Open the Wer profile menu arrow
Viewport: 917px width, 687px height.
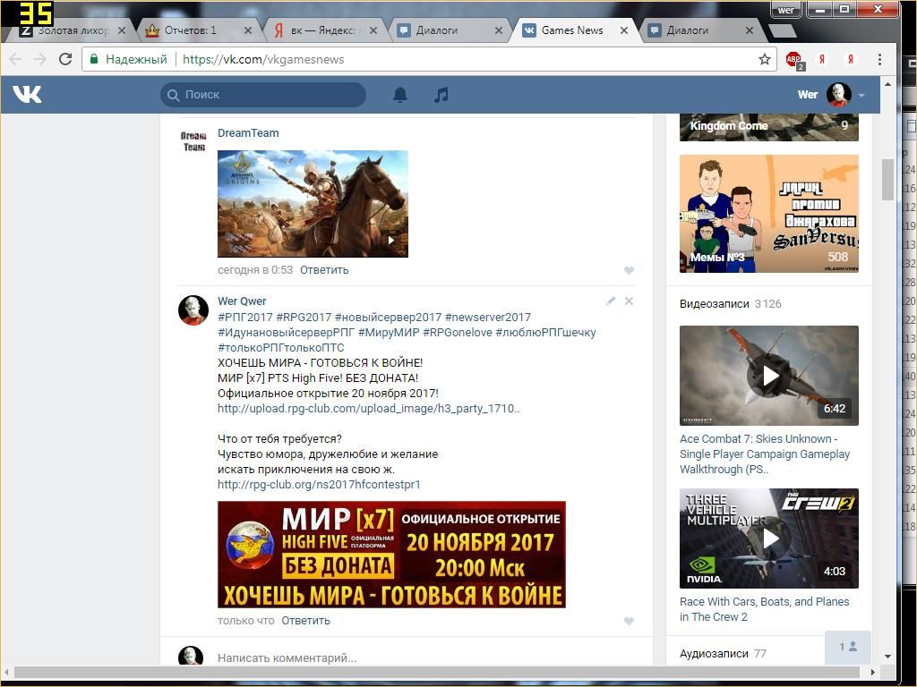tap(861, 95)
